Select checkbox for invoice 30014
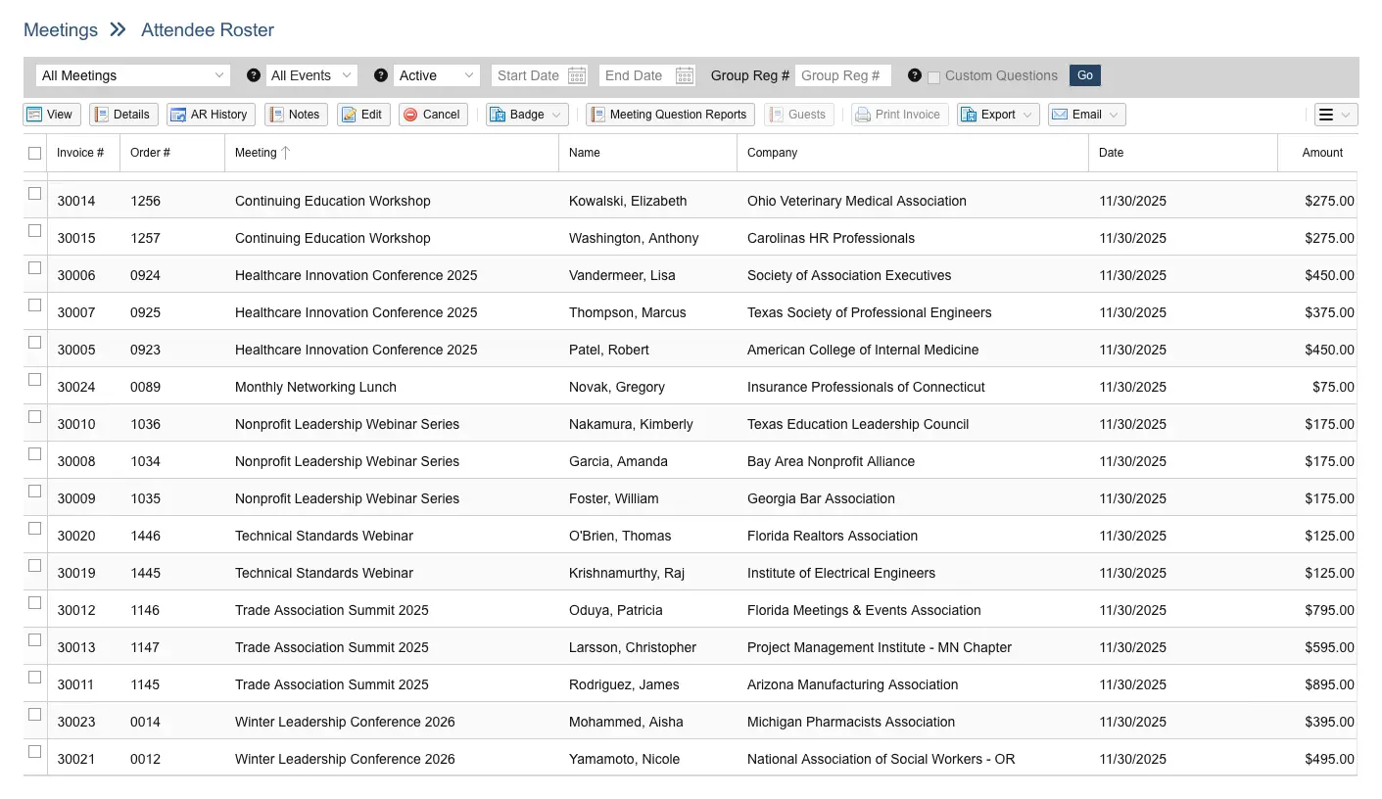The width and height of the screenshot is (1382, 799). pos(34,193)
